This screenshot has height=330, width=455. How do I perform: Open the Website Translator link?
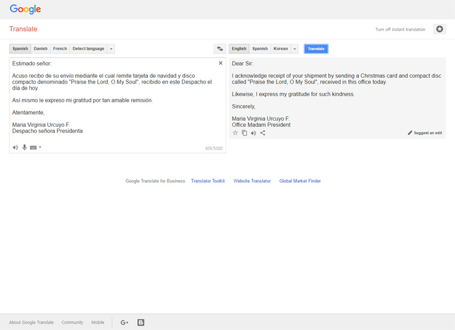point(252,181)
